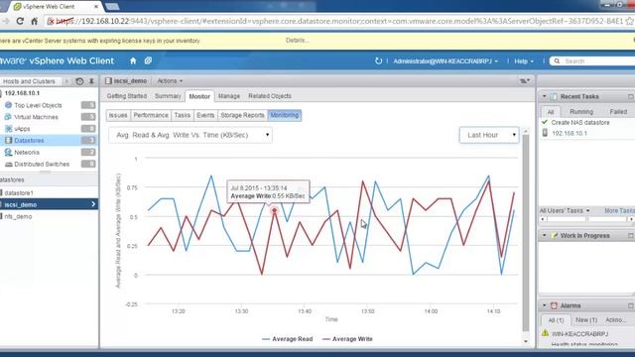Open Tasks sub-tab
Viewport: 635px width, 357px height.
[x=183, y=115]
